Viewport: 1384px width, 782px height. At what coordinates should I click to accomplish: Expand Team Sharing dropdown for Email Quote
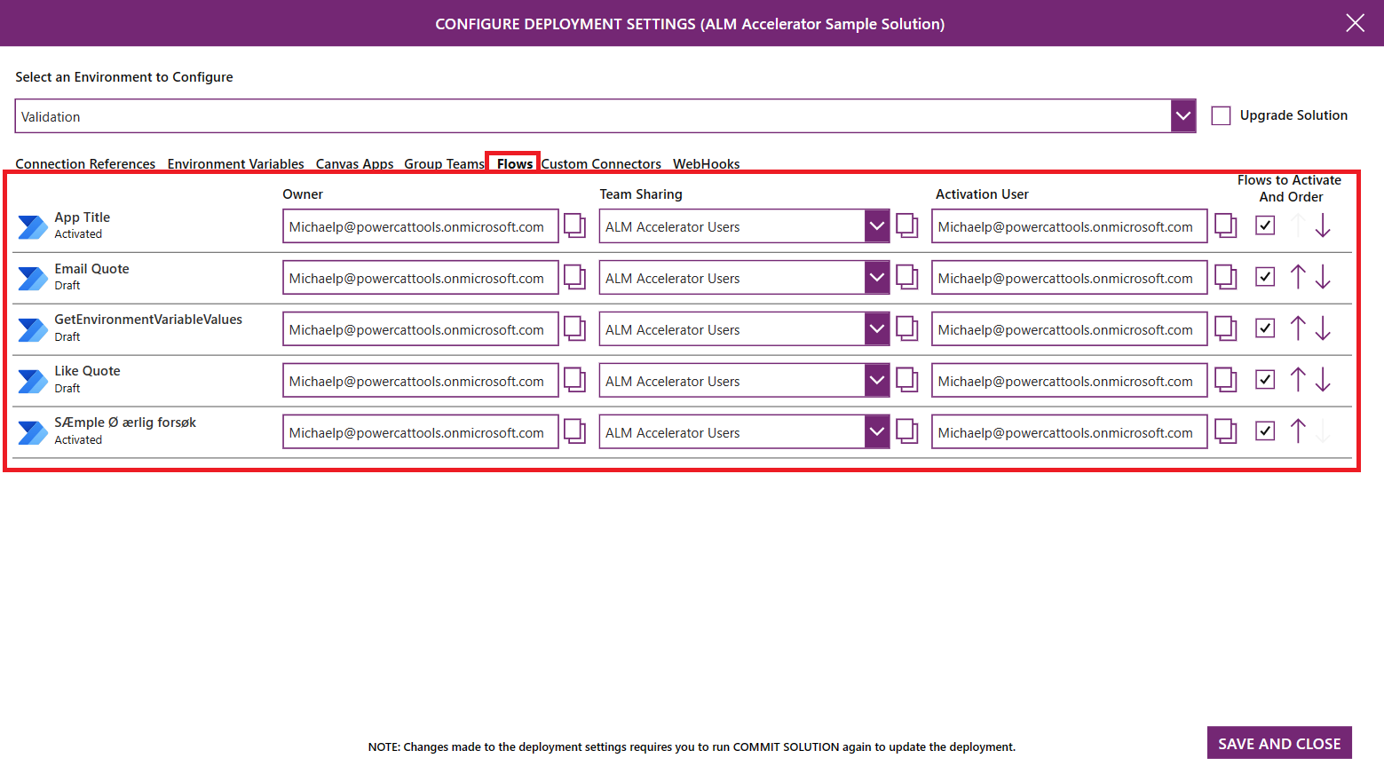point(877,278)
